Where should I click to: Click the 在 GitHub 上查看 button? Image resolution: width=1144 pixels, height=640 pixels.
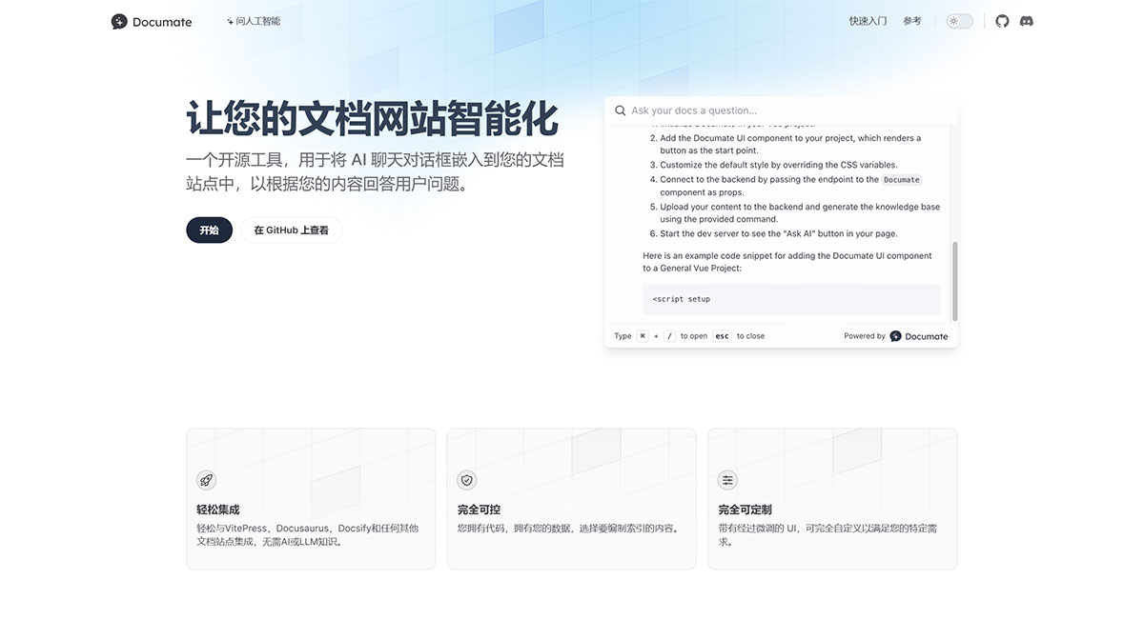click(x=291, y=230)
